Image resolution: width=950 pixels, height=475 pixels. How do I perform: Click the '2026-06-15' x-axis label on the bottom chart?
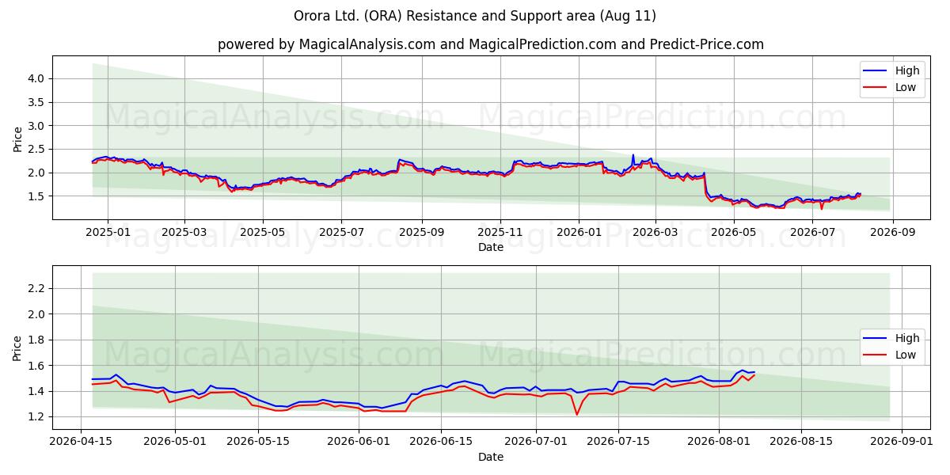pos(439,443)
